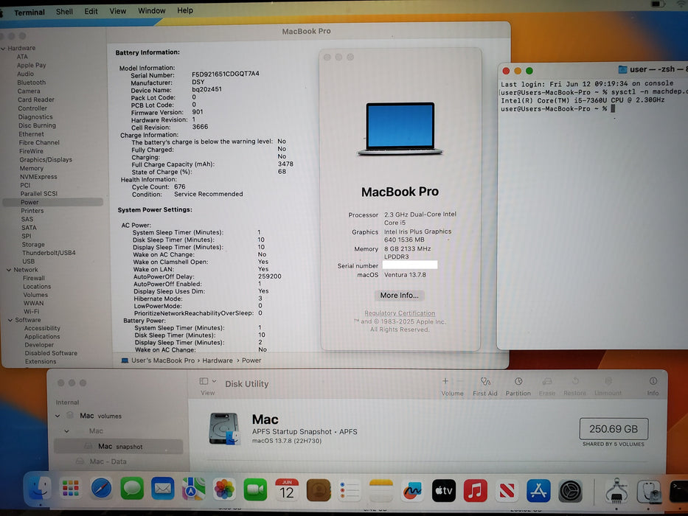Select Memory in the Hardware sidebar

pos(31,169)
